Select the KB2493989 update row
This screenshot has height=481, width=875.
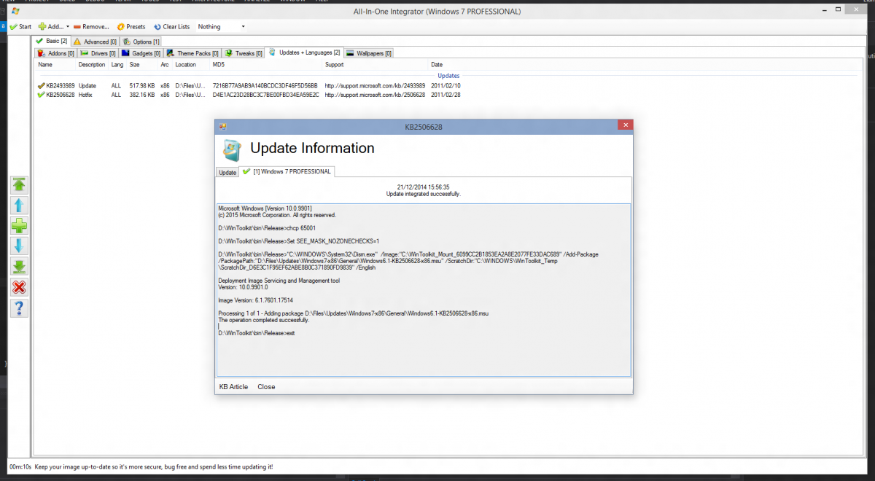249,85
